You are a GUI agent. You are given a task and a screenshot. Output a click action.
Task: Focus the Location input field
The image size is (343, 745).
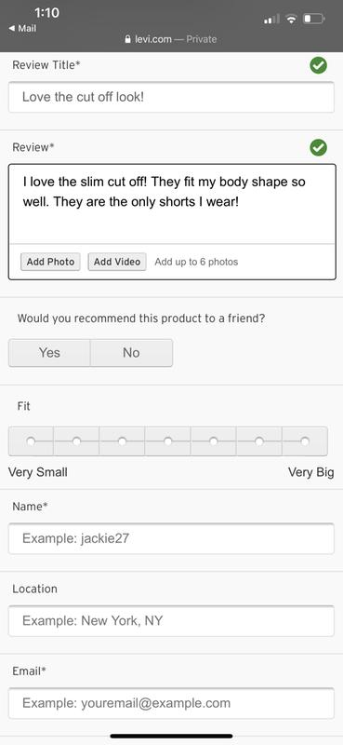171,621
